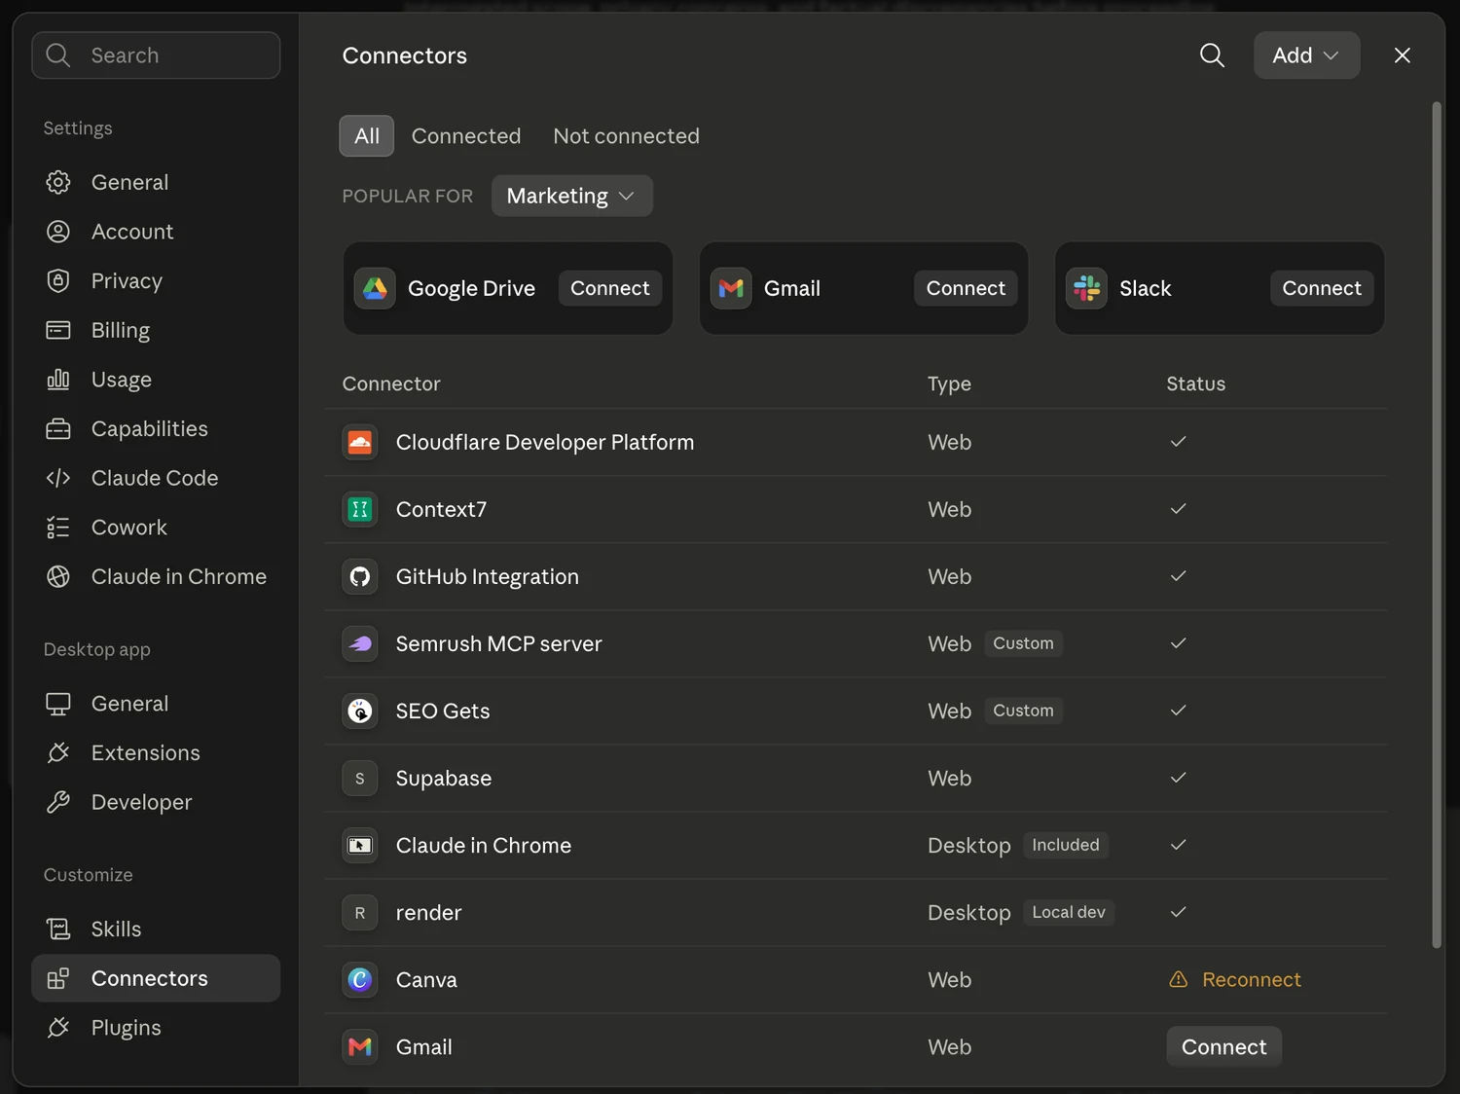Open the Privacy settings page

[x=156, y=280]
